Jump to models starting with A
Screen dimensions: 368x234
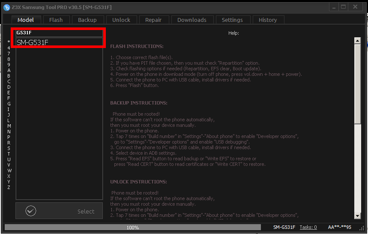point(9,70)
